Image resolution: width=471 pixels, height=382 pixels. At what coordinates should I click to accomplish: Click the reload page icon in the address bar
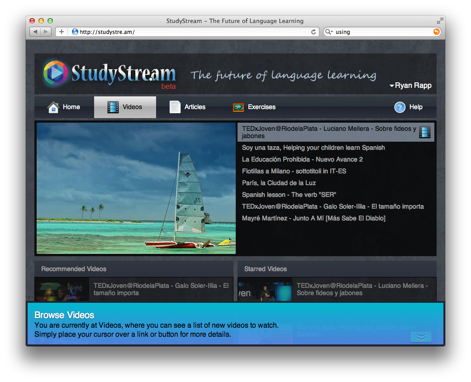coord(313,32)
